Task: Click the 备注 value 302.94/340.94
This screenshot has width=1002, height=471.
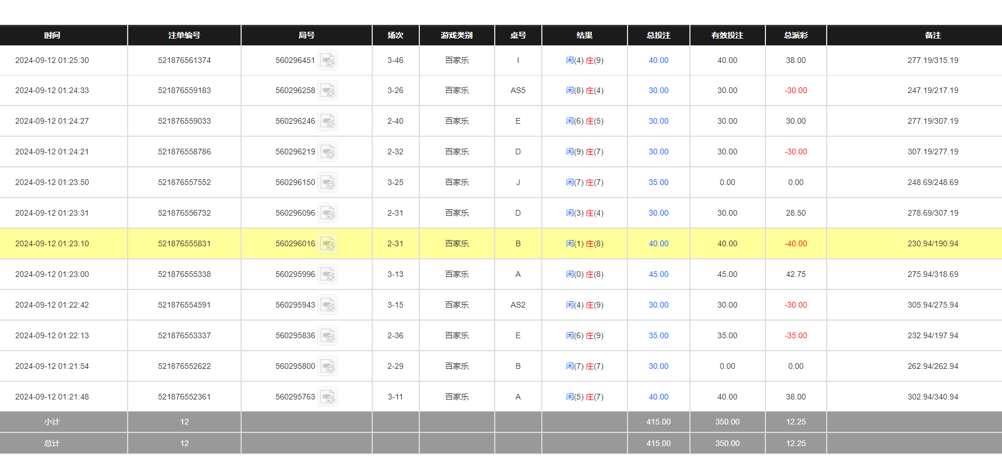Action: tap(932, 397)
